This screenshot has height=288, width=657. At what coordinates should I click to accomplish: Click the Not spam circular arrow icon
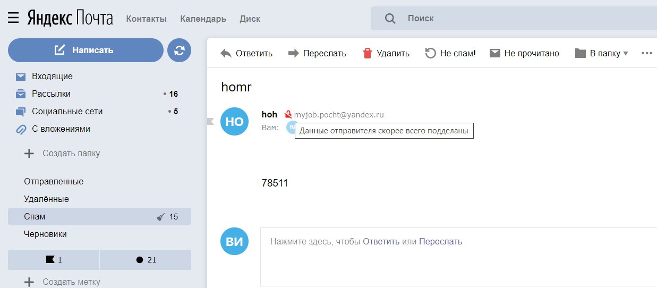click(x=430, y=53)
